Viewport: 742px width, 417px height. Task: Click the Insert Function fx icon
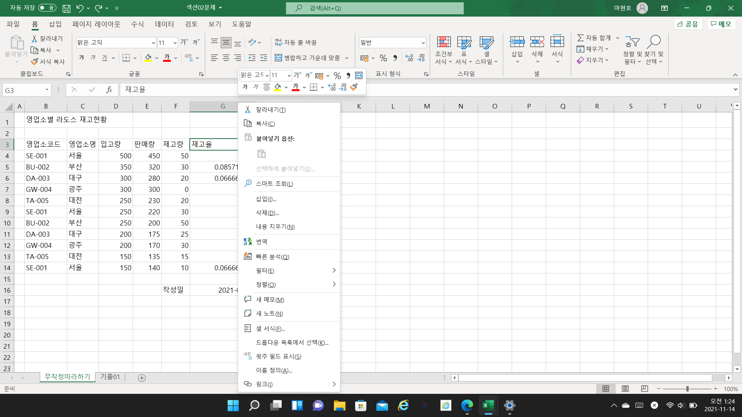pyautogui.click(x=109, y=90)
